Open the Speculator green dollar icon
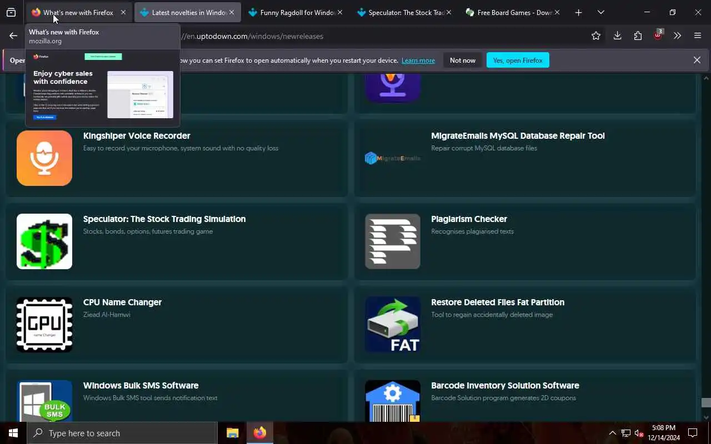 (x=44, y=241)
